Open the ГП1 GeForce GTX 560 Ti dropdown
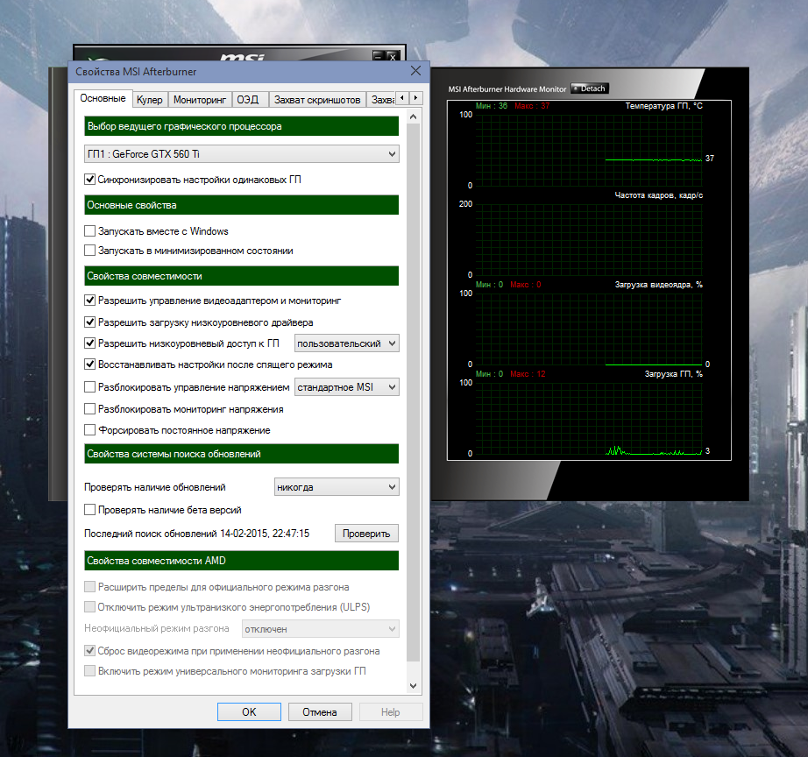This screenshot has height=757, width=808. pos(241,154)
